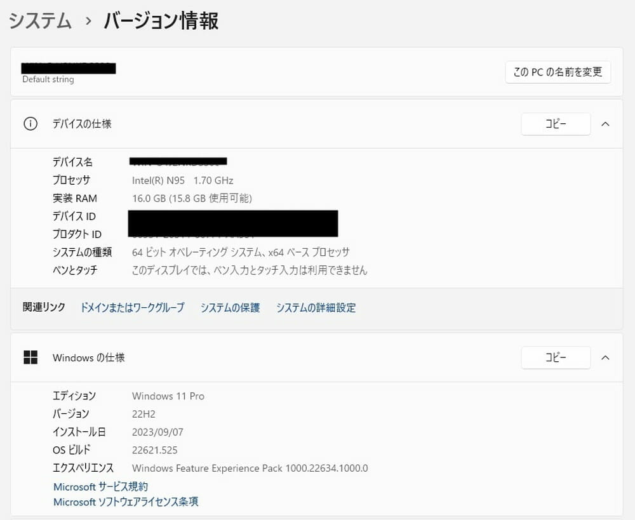This screenshot has width=635, height=520.
Task: Open システムの詳細設定 link
Action: pyautogui.click(x=316, y=308)
